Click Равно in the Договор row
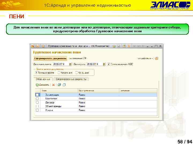Viewport: 193px width, 145px height. click(x=82, y=103)
